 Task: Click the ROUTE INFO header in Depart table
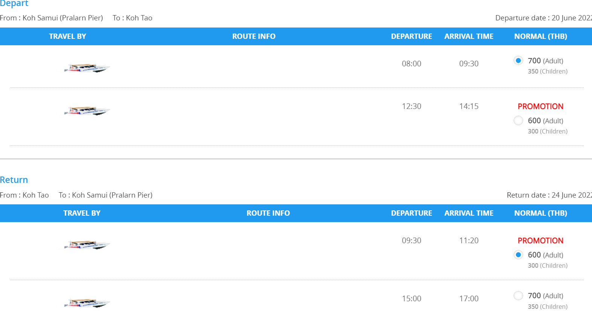pos(254,36)
